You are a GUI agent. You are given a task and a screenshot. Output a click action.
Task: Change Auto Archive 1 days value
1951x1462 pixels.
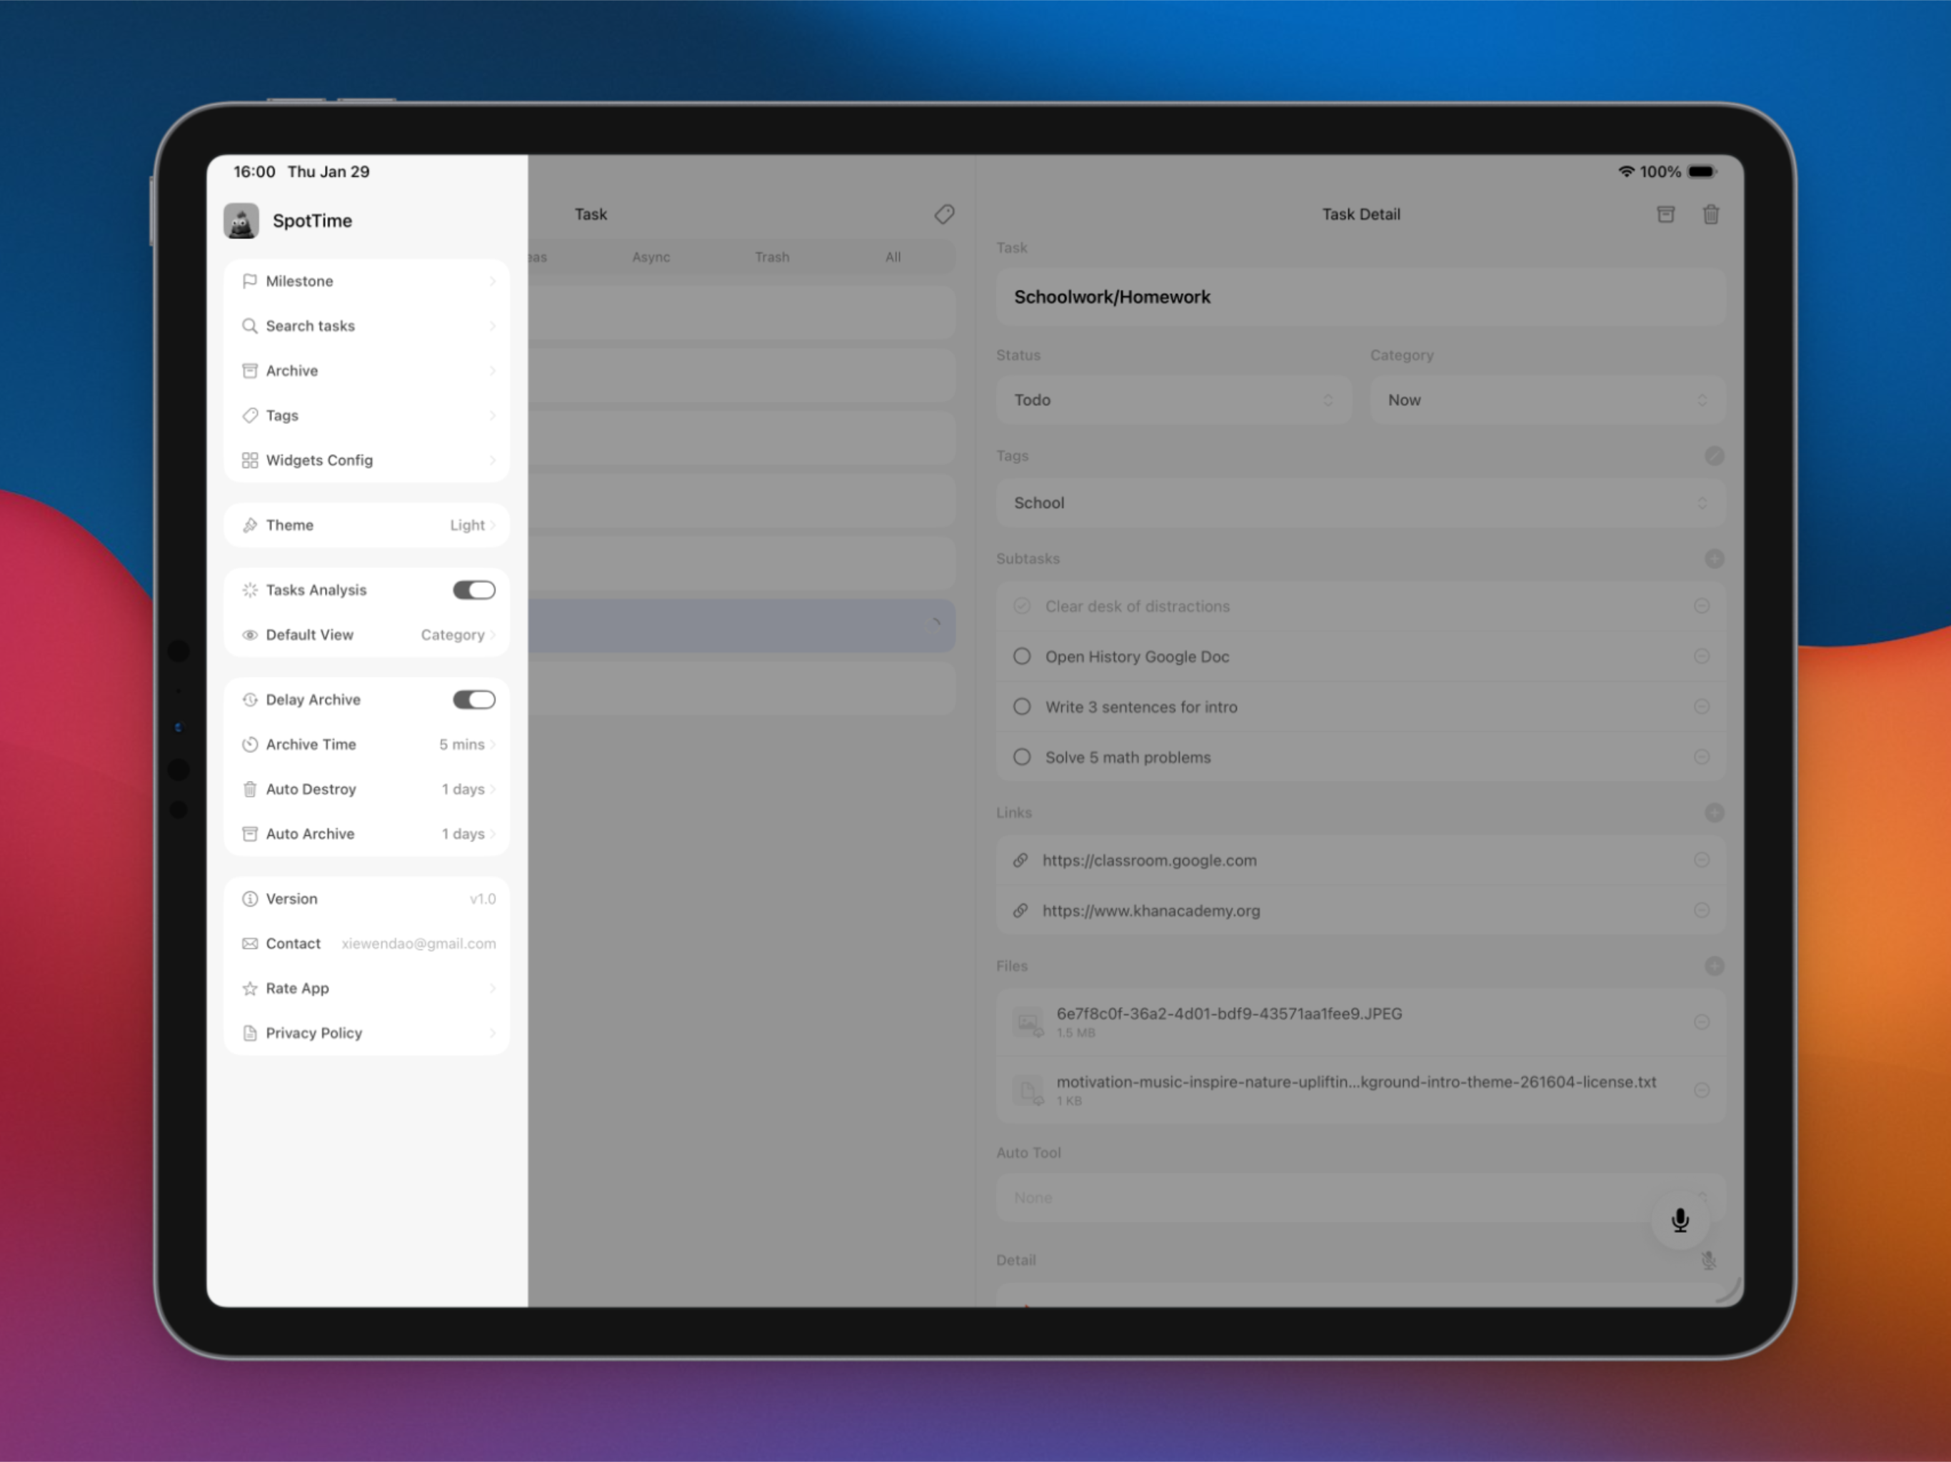[468, 835]
